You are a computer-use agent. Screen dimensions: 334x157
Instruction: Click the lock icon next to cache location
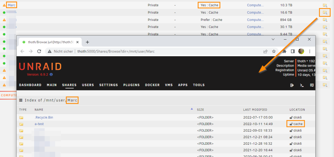click(x=291, y=124)
